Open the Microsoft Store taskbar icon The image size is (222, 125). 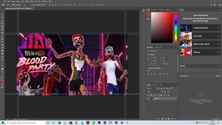(x=71, y=123)
